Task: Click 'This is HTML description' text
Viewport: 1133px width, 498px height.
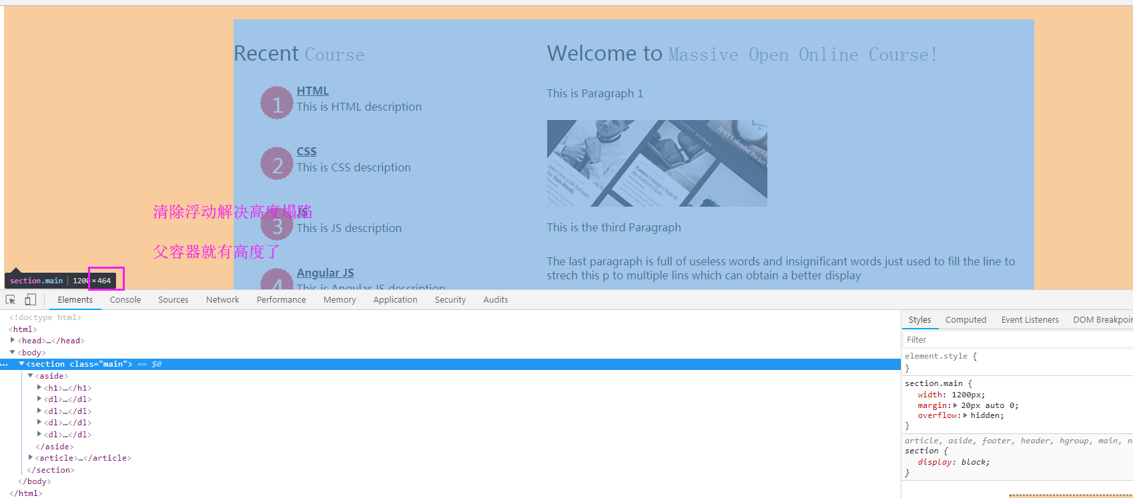Action: 359,107
